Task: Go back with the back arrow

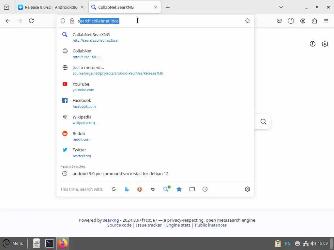Action: (x=8, y=21)
